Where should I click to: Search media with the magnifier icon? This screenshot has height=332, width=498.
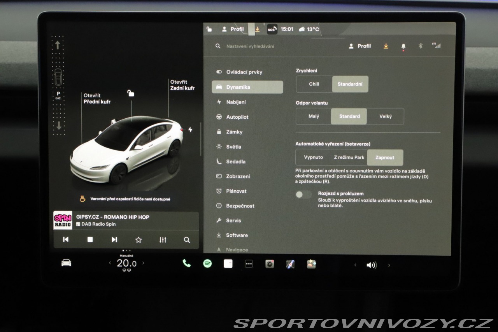click(x=187, y=240)
